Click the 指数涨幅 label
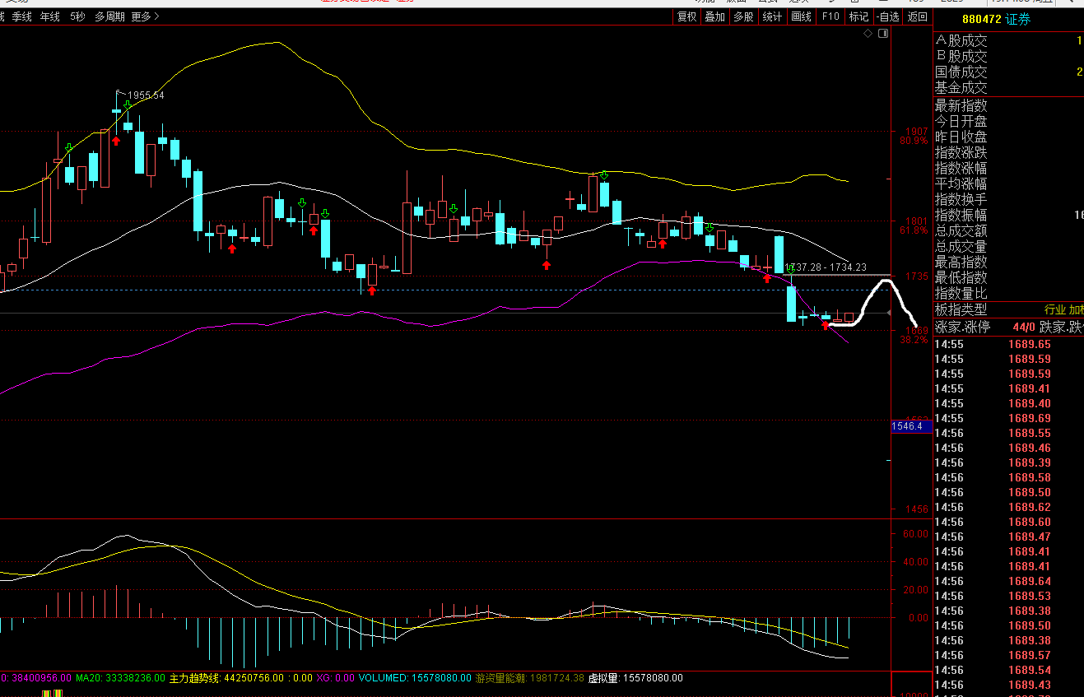1084x697 pixels. (x=961, y=168)
